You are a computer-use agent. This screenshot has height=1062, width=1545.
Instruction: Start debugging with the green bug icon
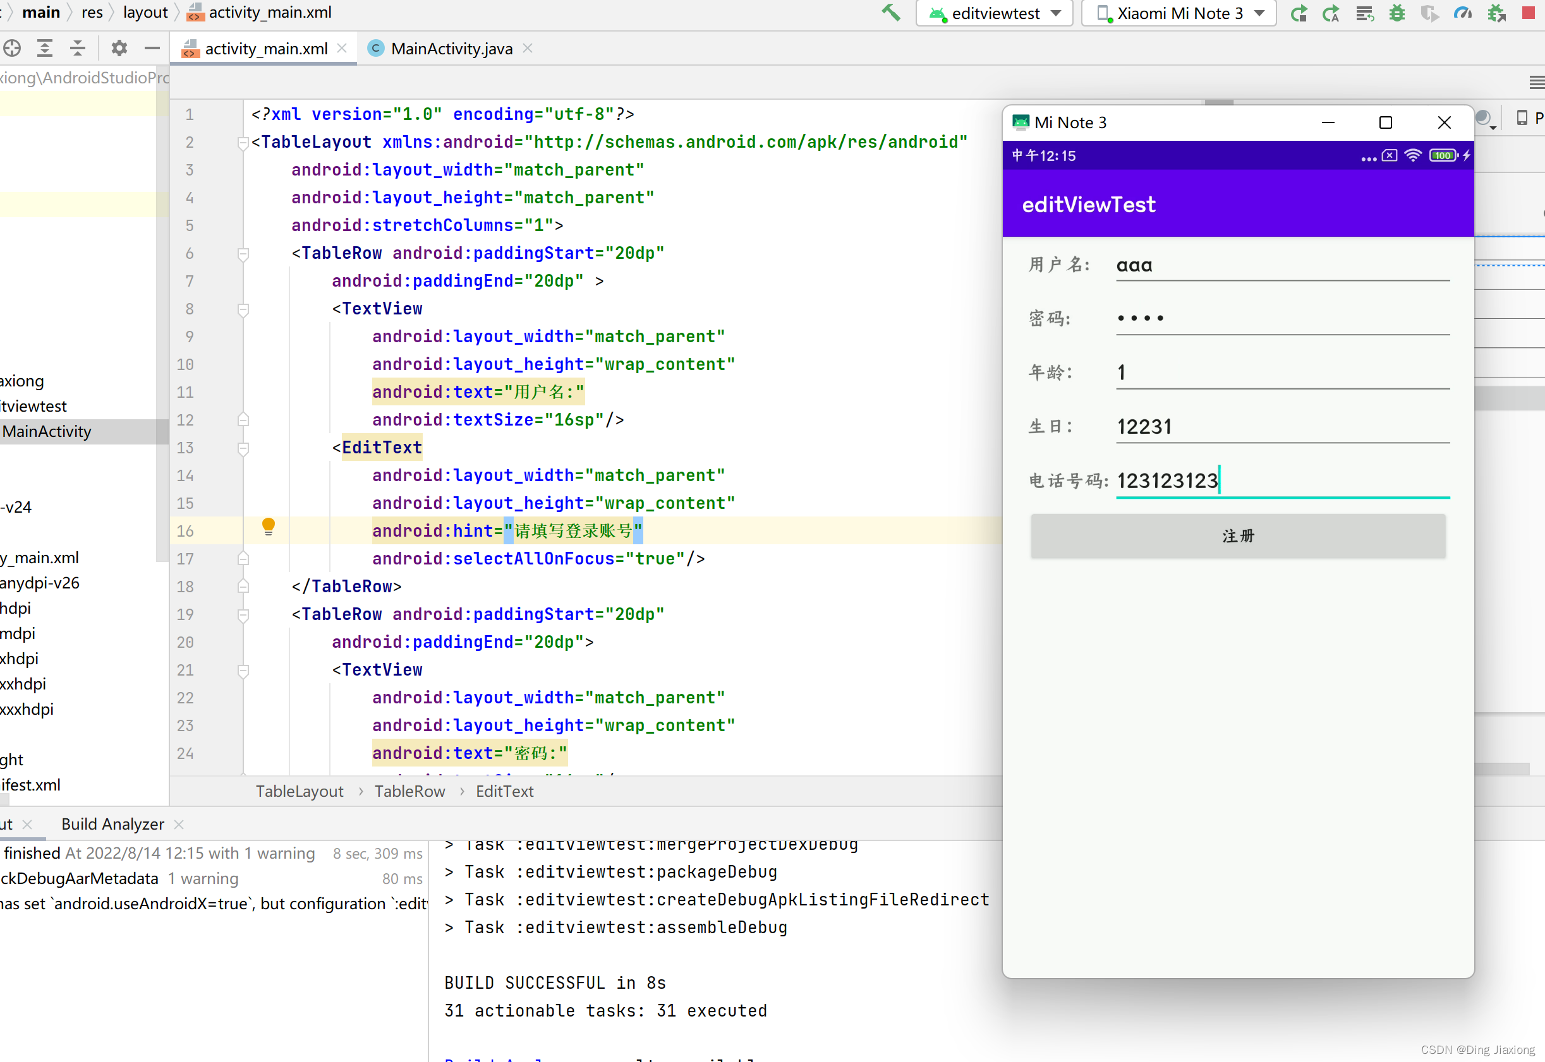click(1397, 13)
